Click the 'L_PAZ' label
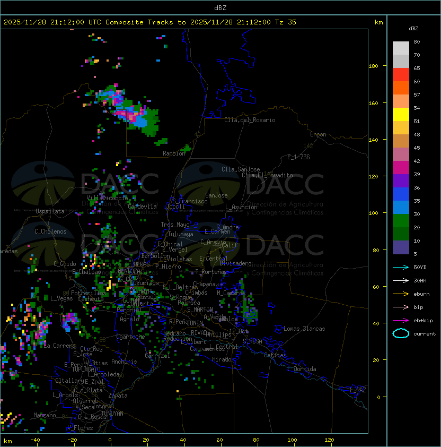441x447 pixels. click(x=358, y=390)
